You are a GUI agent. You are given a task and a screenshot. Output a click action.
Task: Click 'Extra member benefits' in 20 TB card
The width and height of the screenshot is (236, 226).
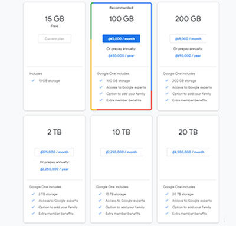pyautogui.click(x=189, y=214)
